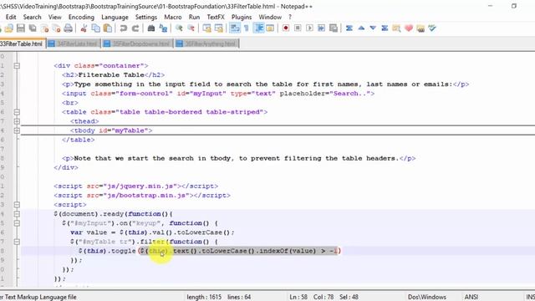
Task: Open the Window menu
Action: 270,17
